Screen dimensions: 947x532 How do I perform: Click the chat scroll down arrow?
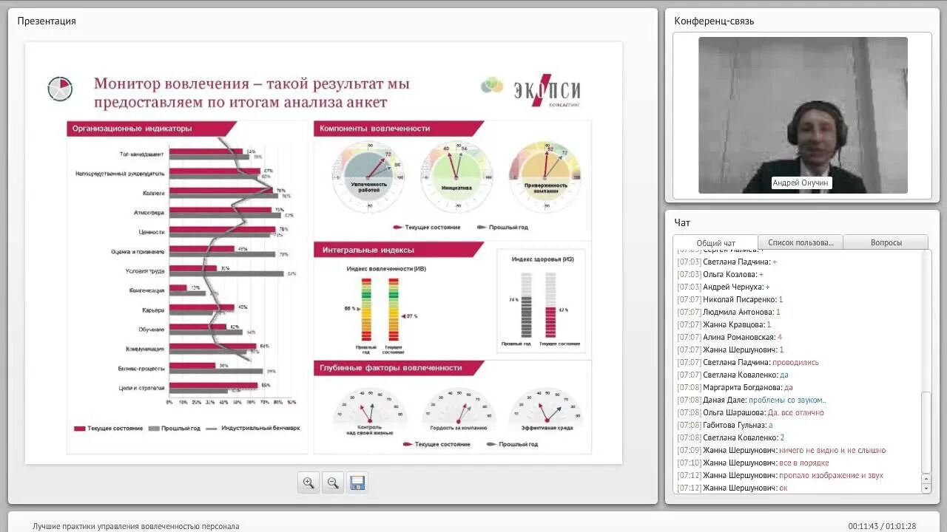[926, 488]
